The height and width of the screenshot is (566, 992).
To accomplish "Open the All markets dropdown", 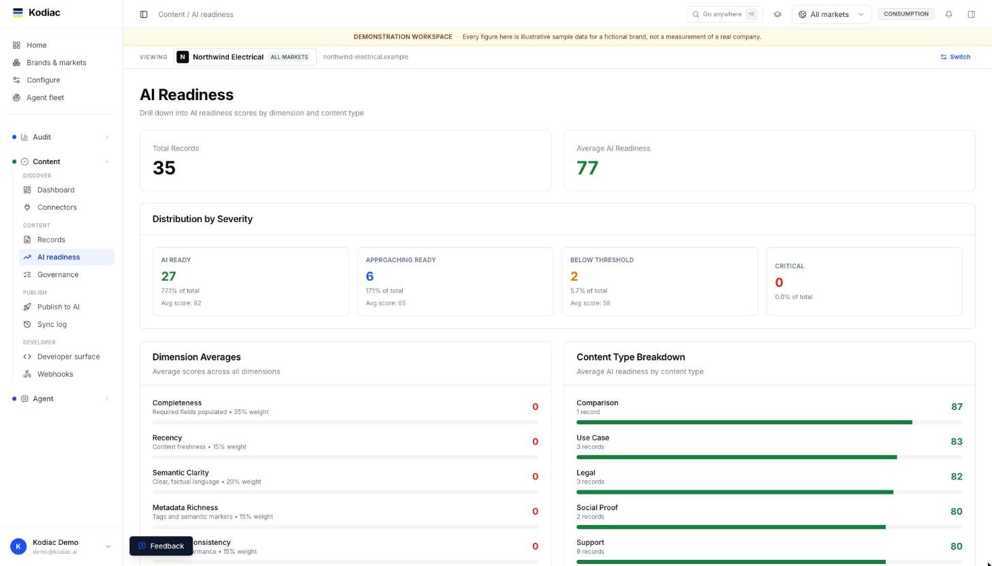I will [x=831, y=14].
